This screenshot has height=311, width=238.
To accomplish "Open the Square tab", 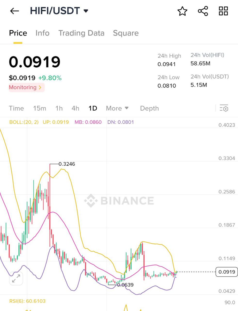I will pyautogui.click(x=126, y=33).
